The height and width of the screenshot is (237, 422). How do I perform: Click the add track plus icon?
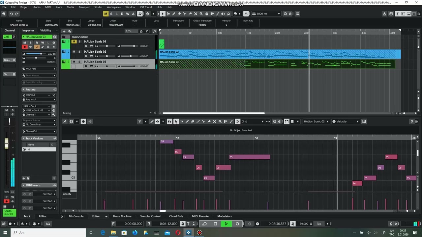tap(64, 31)
